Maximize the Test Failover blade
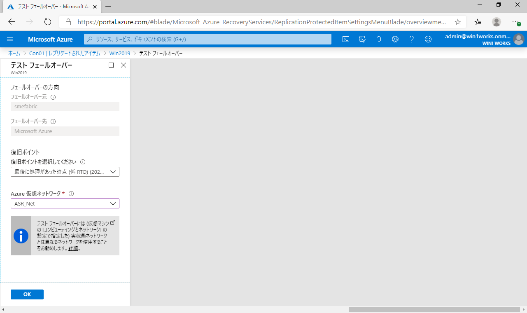Viewport: 527px width, 313px height. 111,65
